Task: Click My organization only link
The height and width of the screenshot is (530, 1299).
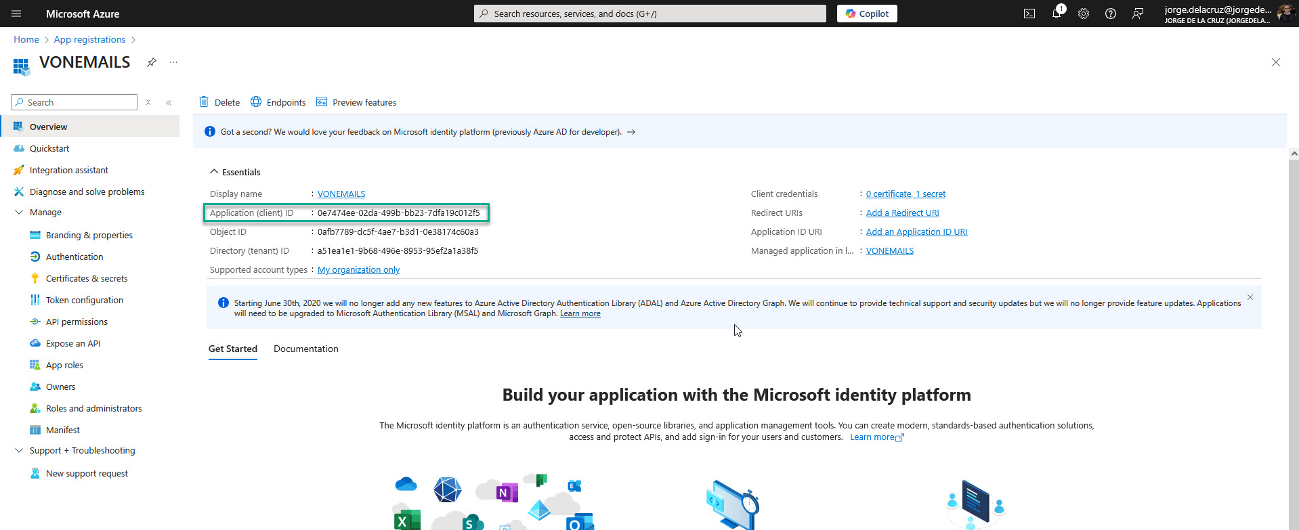Action: click(x=358, y=269)
